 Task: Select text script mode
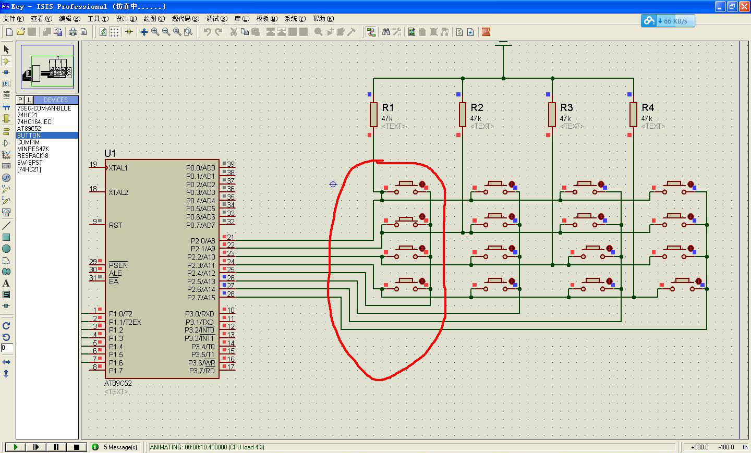(6, 95)
